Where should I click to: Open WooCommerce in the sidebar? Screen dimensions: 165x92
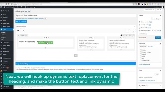click(x=7, y=58)
